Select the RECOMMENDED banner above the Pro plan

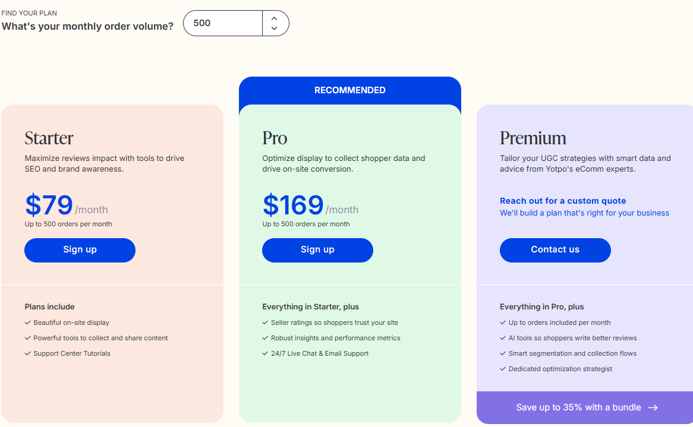click(349, 90)
